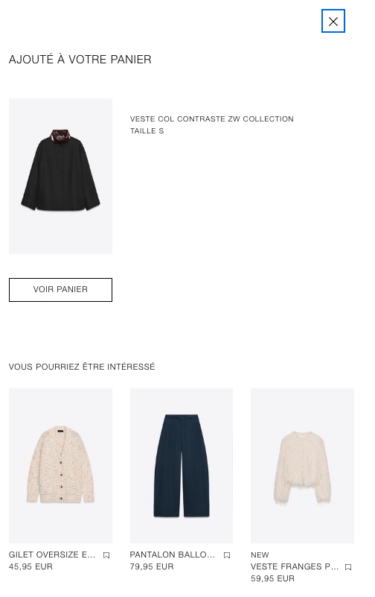The width and height of the screenshot is (375, 597).
Task: View the cream cardigan thumbnail
Action: click(60, 465)
